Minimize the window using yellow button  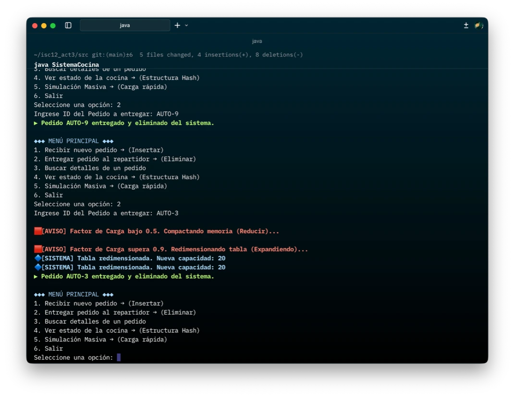tap(44, 25)
